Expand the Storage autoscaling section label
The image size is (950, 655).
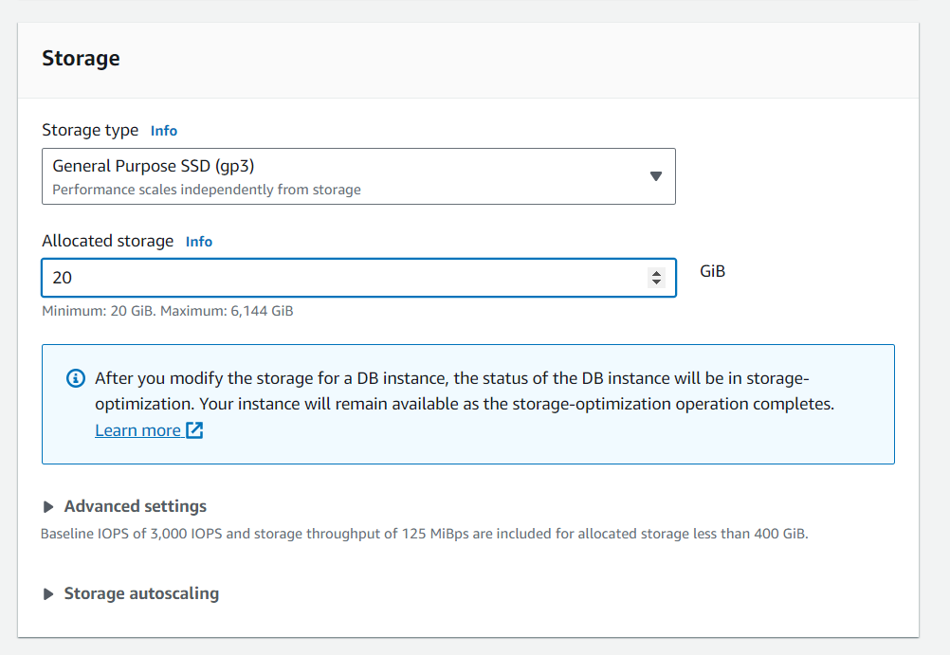(141, 593)
